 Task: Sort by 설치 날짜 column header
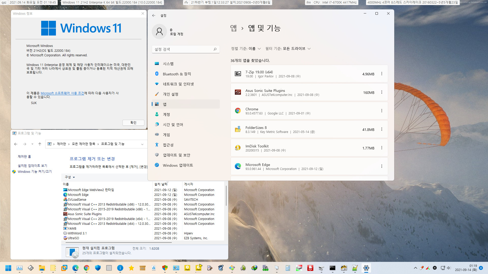pyautogui.click(x=167, y=184)
